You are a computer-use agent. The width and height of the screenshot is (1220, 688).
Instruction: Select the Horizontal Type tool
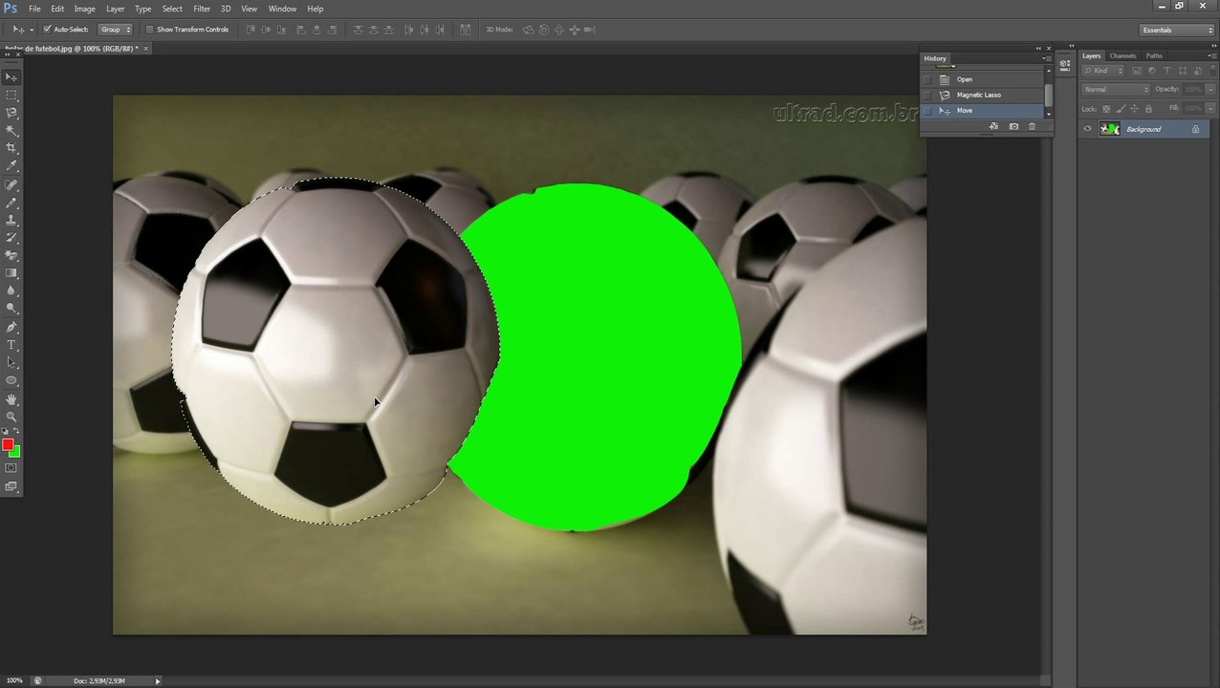click(11, 345)
